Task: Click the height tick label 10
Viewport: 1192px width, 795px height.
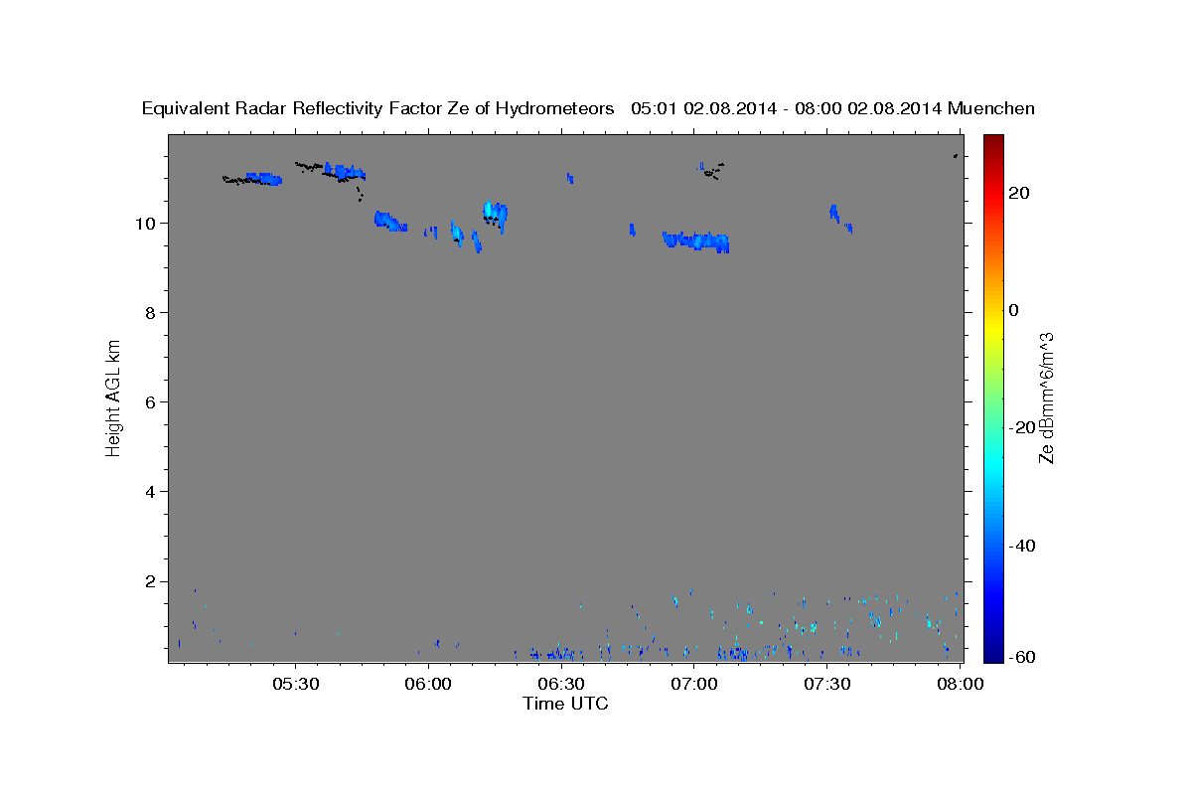Action: pyautogui.click(x=147, y=223)
